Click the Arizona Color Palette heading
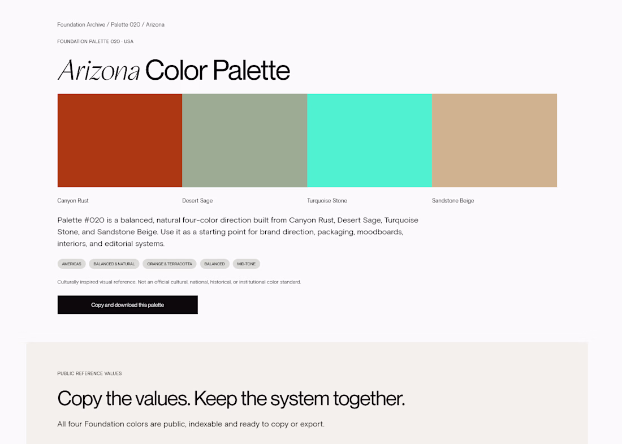 pyautogui.click(x=174, y=70)
